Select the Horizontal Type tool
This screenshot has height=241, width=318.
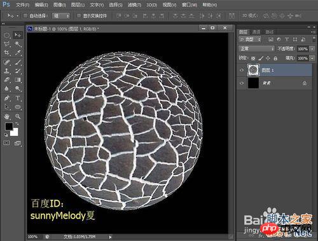point(18,98)
